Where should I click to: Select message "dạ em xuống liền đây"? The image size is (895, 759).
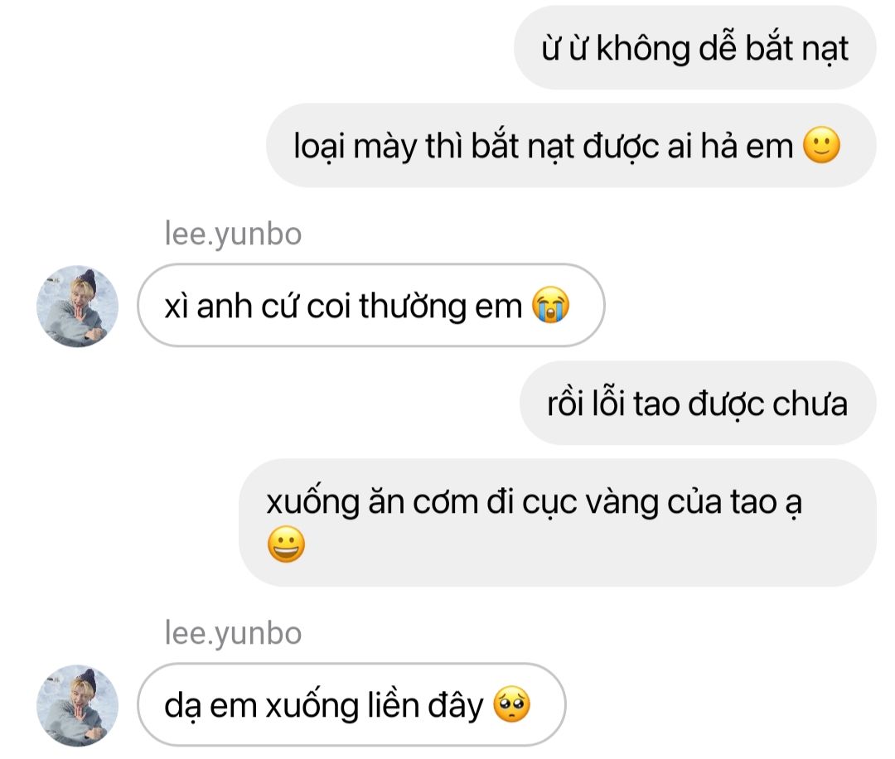351,705
